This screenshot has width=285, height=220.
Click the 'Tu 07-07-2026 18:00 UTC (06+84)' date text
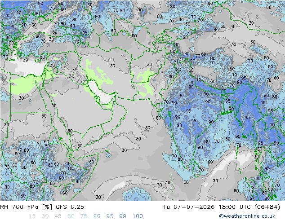(222, 207)
